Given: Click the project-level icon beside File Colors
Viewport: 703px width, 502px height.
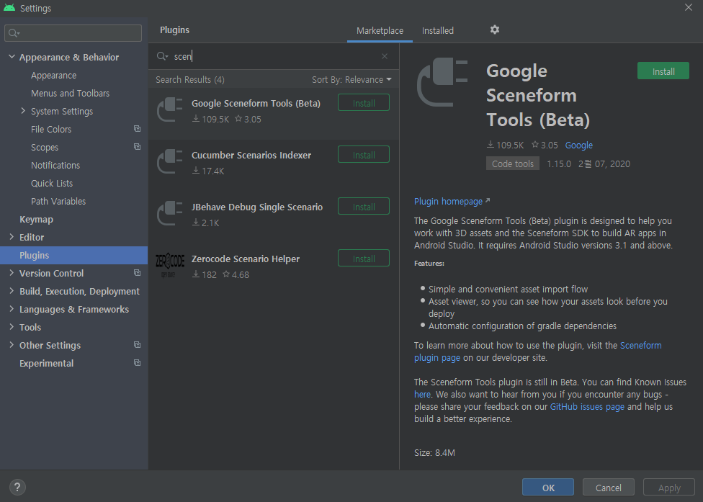Looking at the screenshot, I should tap(137, 129).
